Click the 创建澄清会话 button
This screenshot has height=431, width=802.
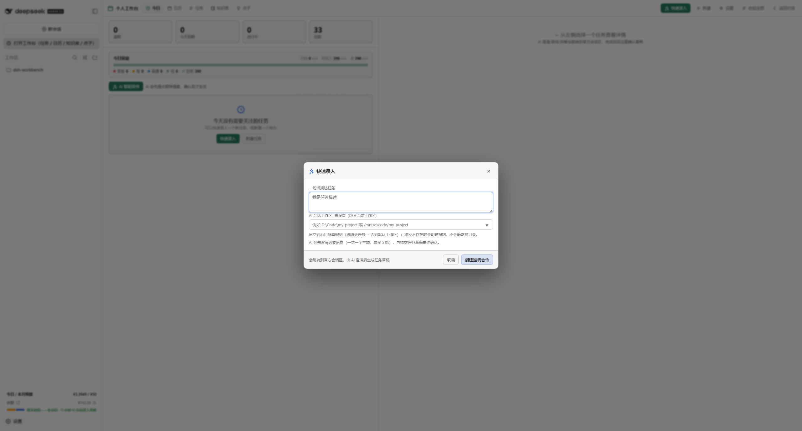(x=477, y=260)
